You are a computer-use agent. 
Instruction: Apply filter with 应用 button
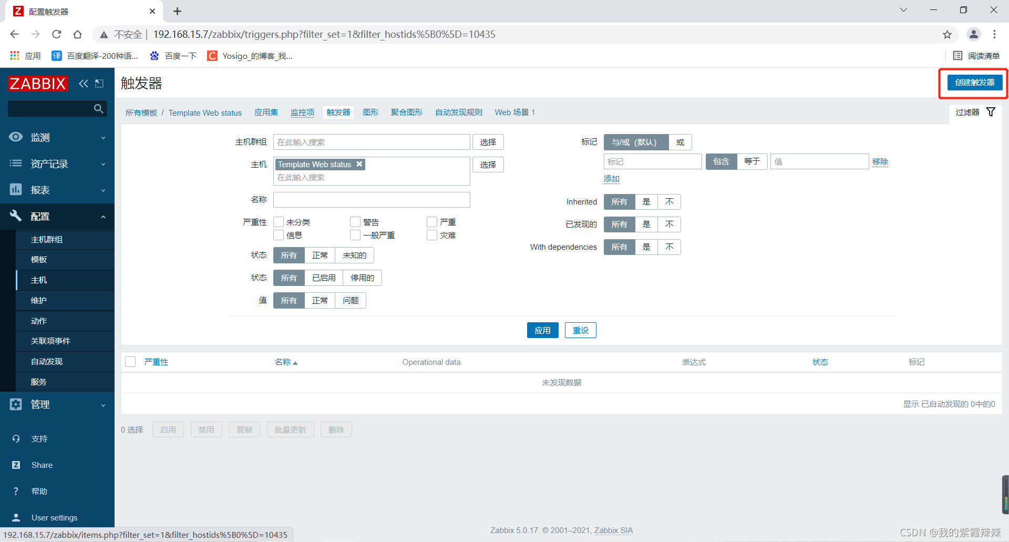pyautogui.click(x=542, y=330)
